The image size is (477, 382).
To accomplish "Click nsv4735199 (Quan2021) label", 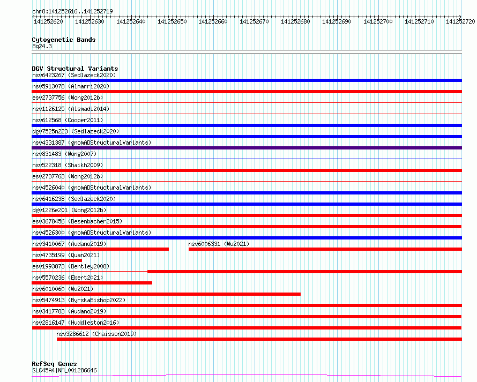I will pyautogui.click(x=66, y=255).
